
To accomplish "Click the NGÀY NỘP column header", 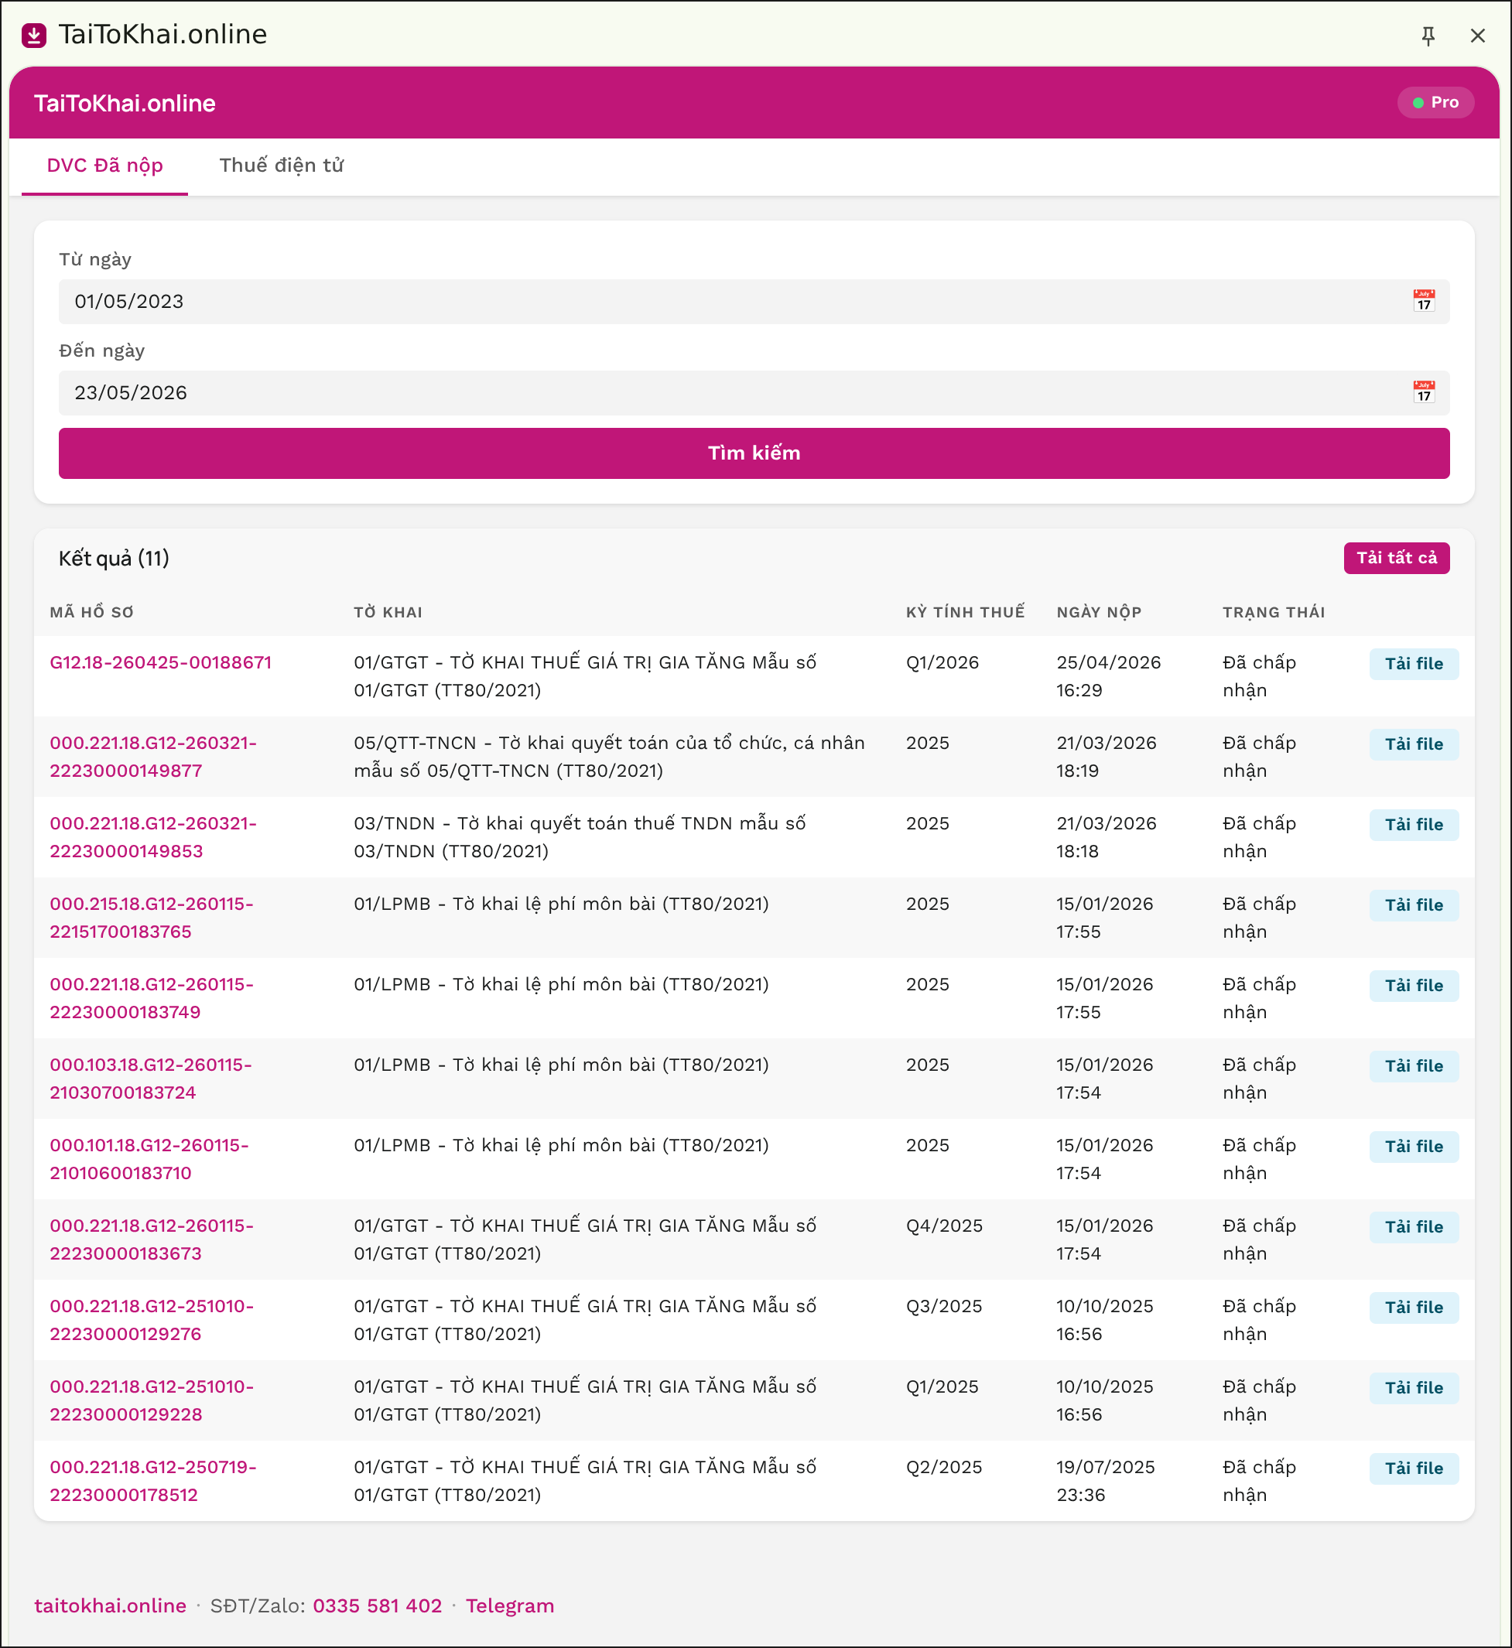I will pos(1098,611).
